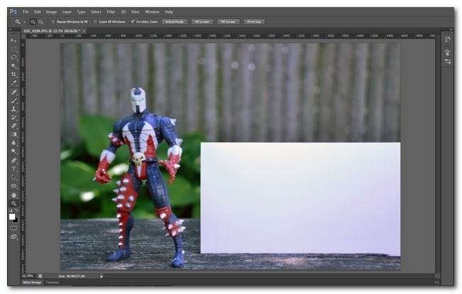Viewport: 462px width, 294px height.
Task: Click the Zoom Out magnifier icon
Action: (x=40, y=22)
